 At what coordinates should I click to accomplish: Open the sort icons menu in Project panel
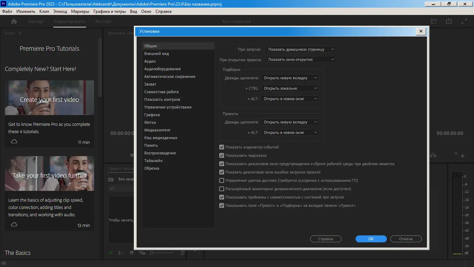coord(183,253)
